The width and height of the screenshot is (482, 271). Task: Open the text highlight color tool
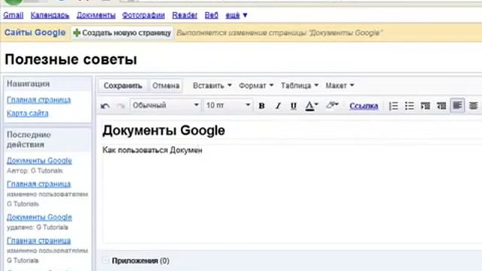coord(331,105)
